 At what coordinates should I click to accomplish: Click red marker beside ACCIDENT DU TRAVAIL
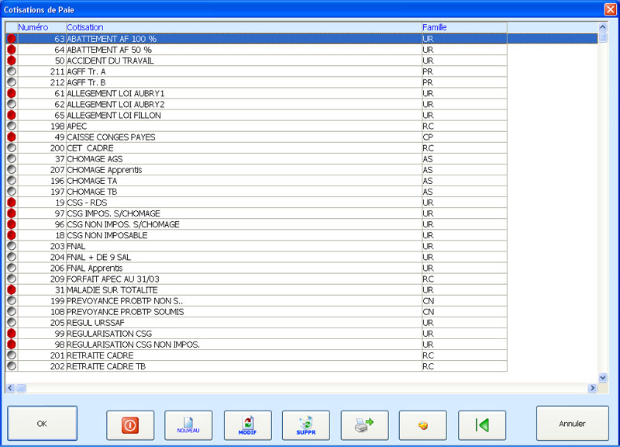(x=11, y=61)
